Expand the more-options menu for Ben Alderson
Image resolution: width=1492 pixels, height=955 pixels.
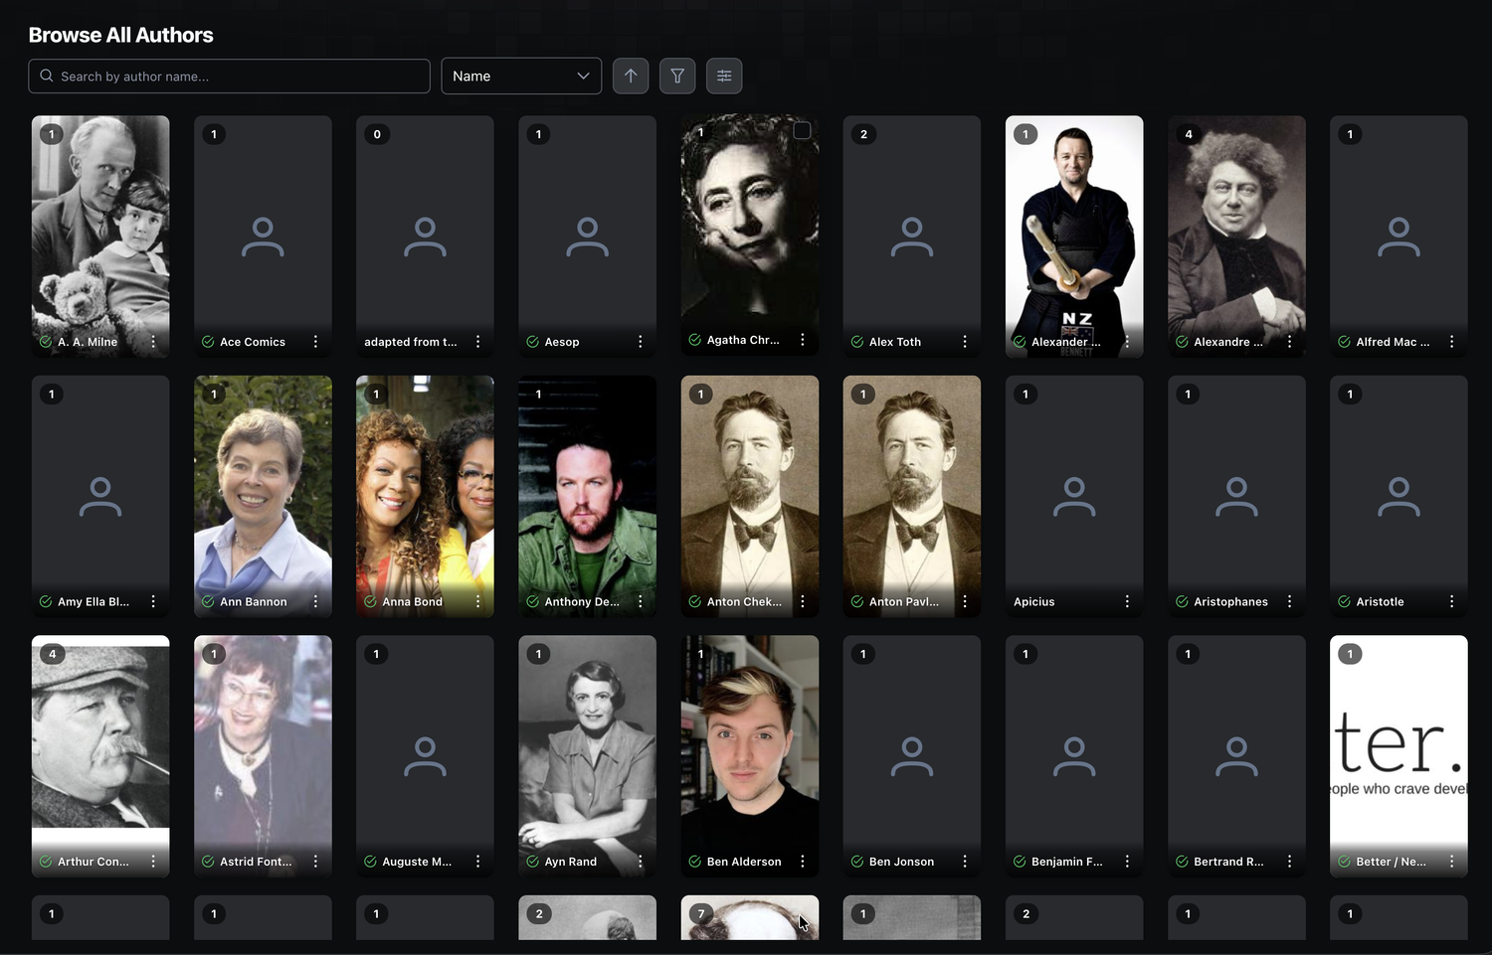click(803, 862)
